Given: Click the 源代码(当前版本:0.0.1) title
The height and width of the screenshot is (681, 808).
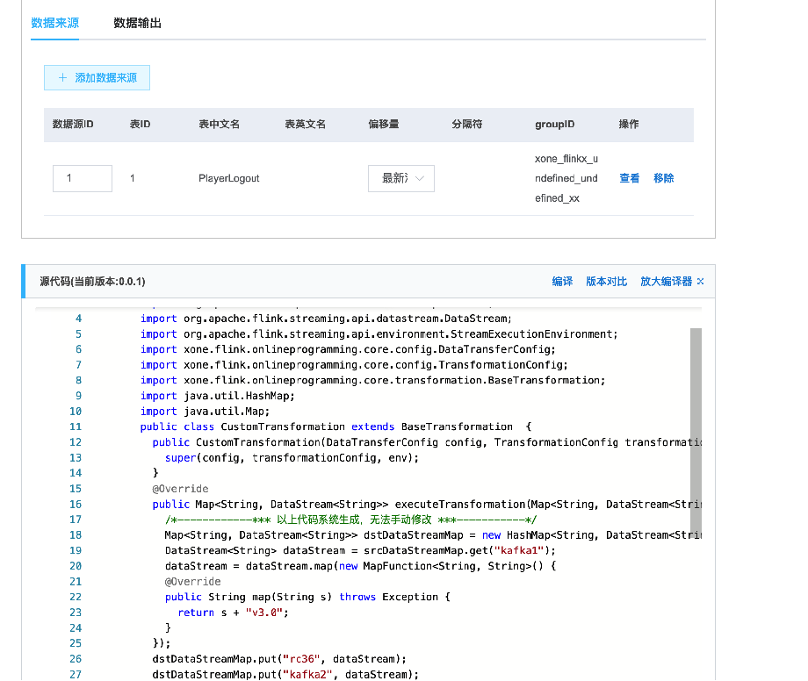Looking at the screenshot, I should click(93, 282).
